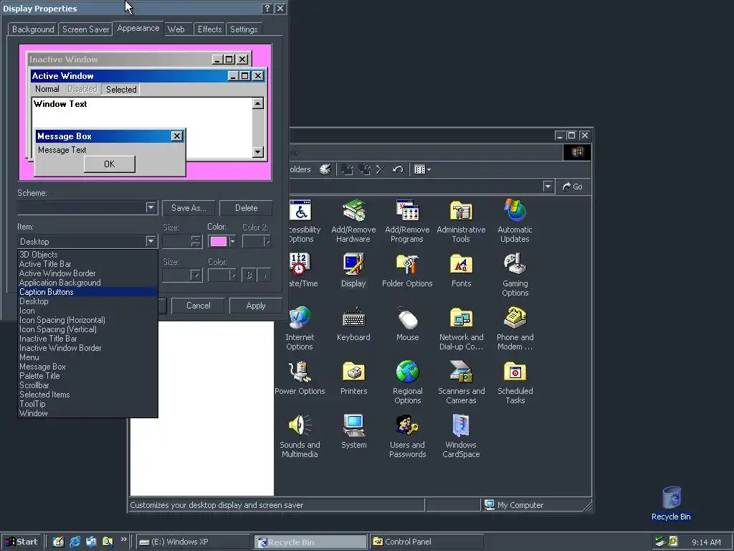Open the System icon

click(353, 432)
